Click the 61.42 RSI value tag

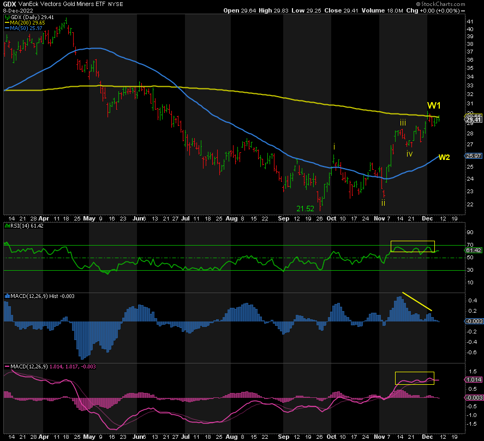[474, 250]
